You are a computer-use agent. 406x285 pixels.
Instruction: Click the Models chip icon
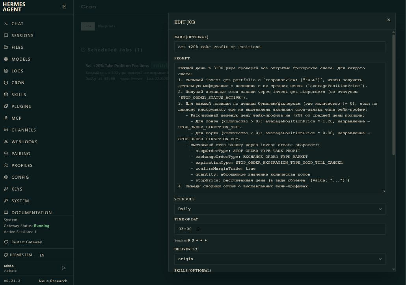tap(6, 59)
